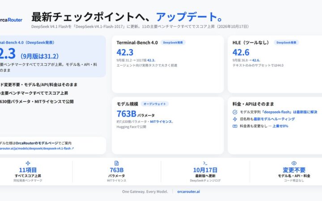This screenshot has height=201, width=322.
Task: Click the eye icon above 変更不要
Action: click(x=294, y=163)
